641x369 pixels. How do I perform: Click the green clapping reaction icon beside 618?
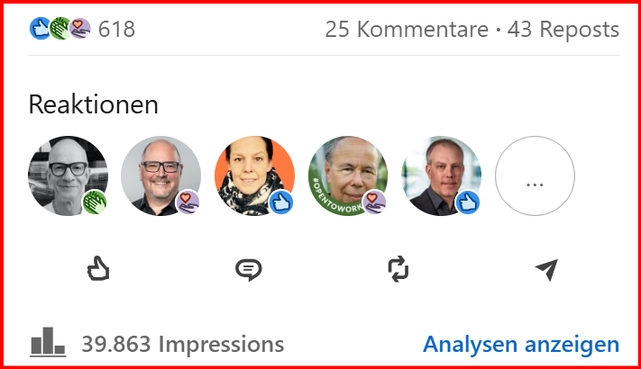click(x=60, y=29)
